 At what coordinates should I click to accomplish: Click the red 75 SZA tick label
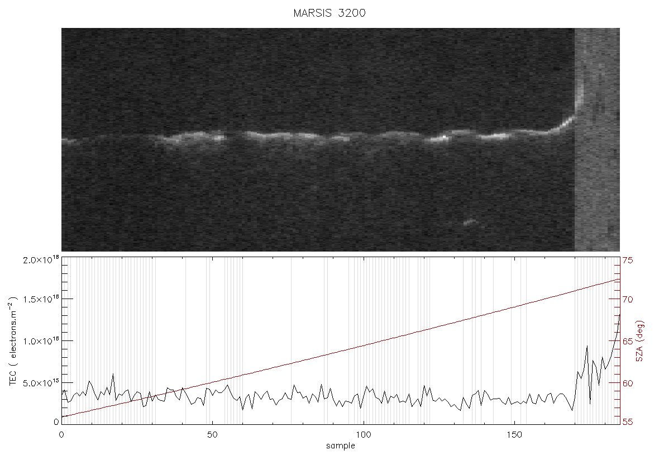tap(628, 261)
